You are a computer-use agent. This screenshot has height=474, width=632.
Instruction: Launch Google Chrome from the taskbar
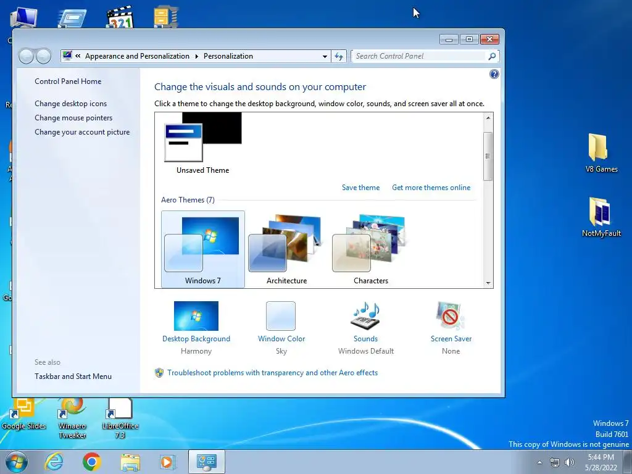[x=91, y=462]
